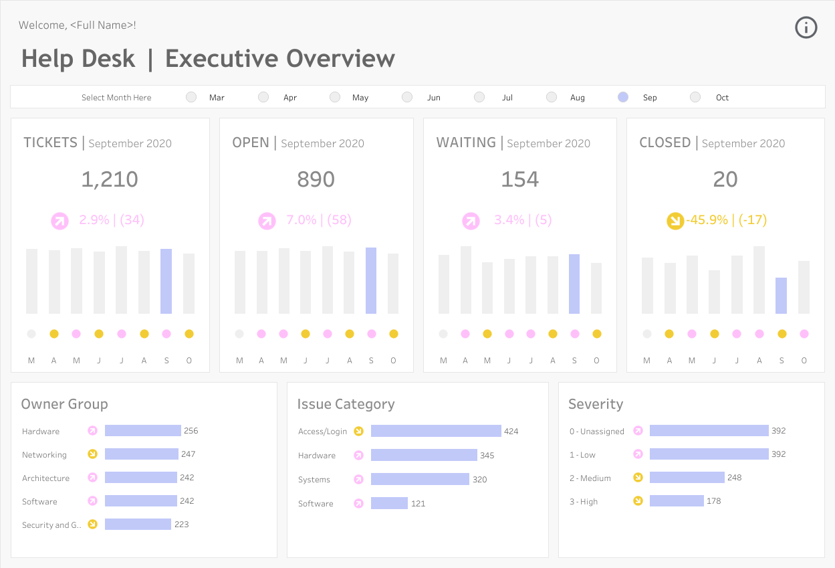Click the pink up-arrow icon in TICKETS card
Viewport: 835px width, 568px height.
60,221
